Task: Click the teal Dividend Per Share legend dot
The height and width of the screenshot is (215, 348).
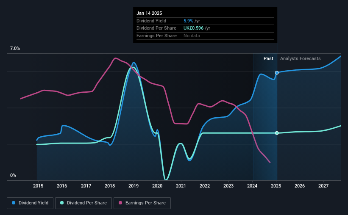Action: tap(62, 203)
